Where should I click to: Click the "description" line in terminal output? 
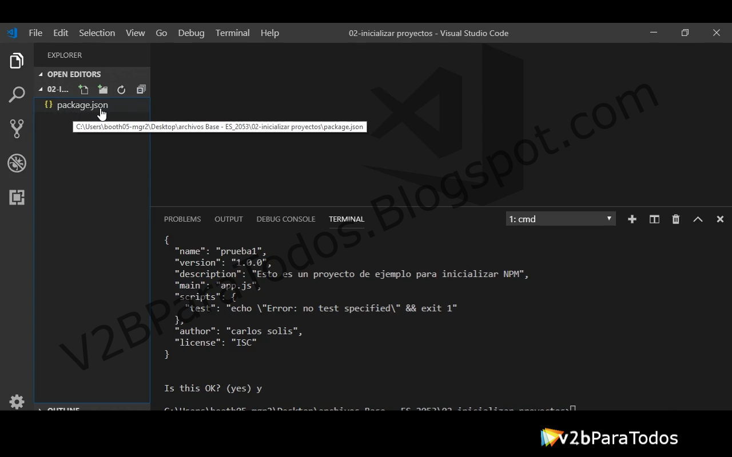[x=352, y=274]
